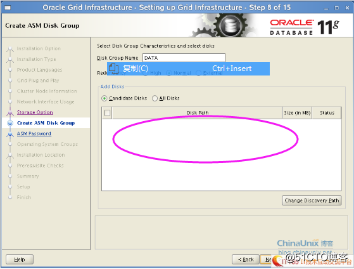Viewport: 354px width, 269px height.
Task: Click the Installation Location step
Action: coord(41,155)
